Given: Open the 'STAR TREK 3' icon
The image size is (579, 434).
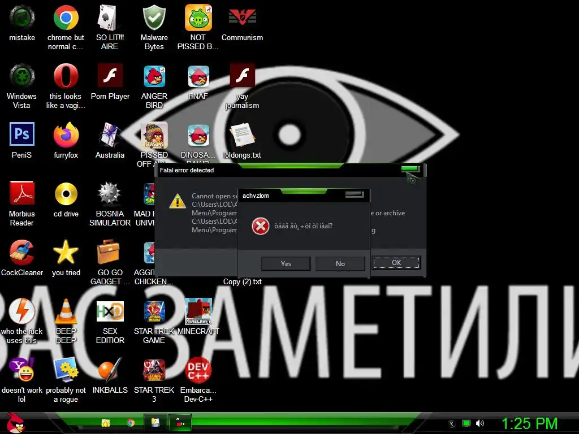Looking at the screenshot, I should [x=154, y=370].
